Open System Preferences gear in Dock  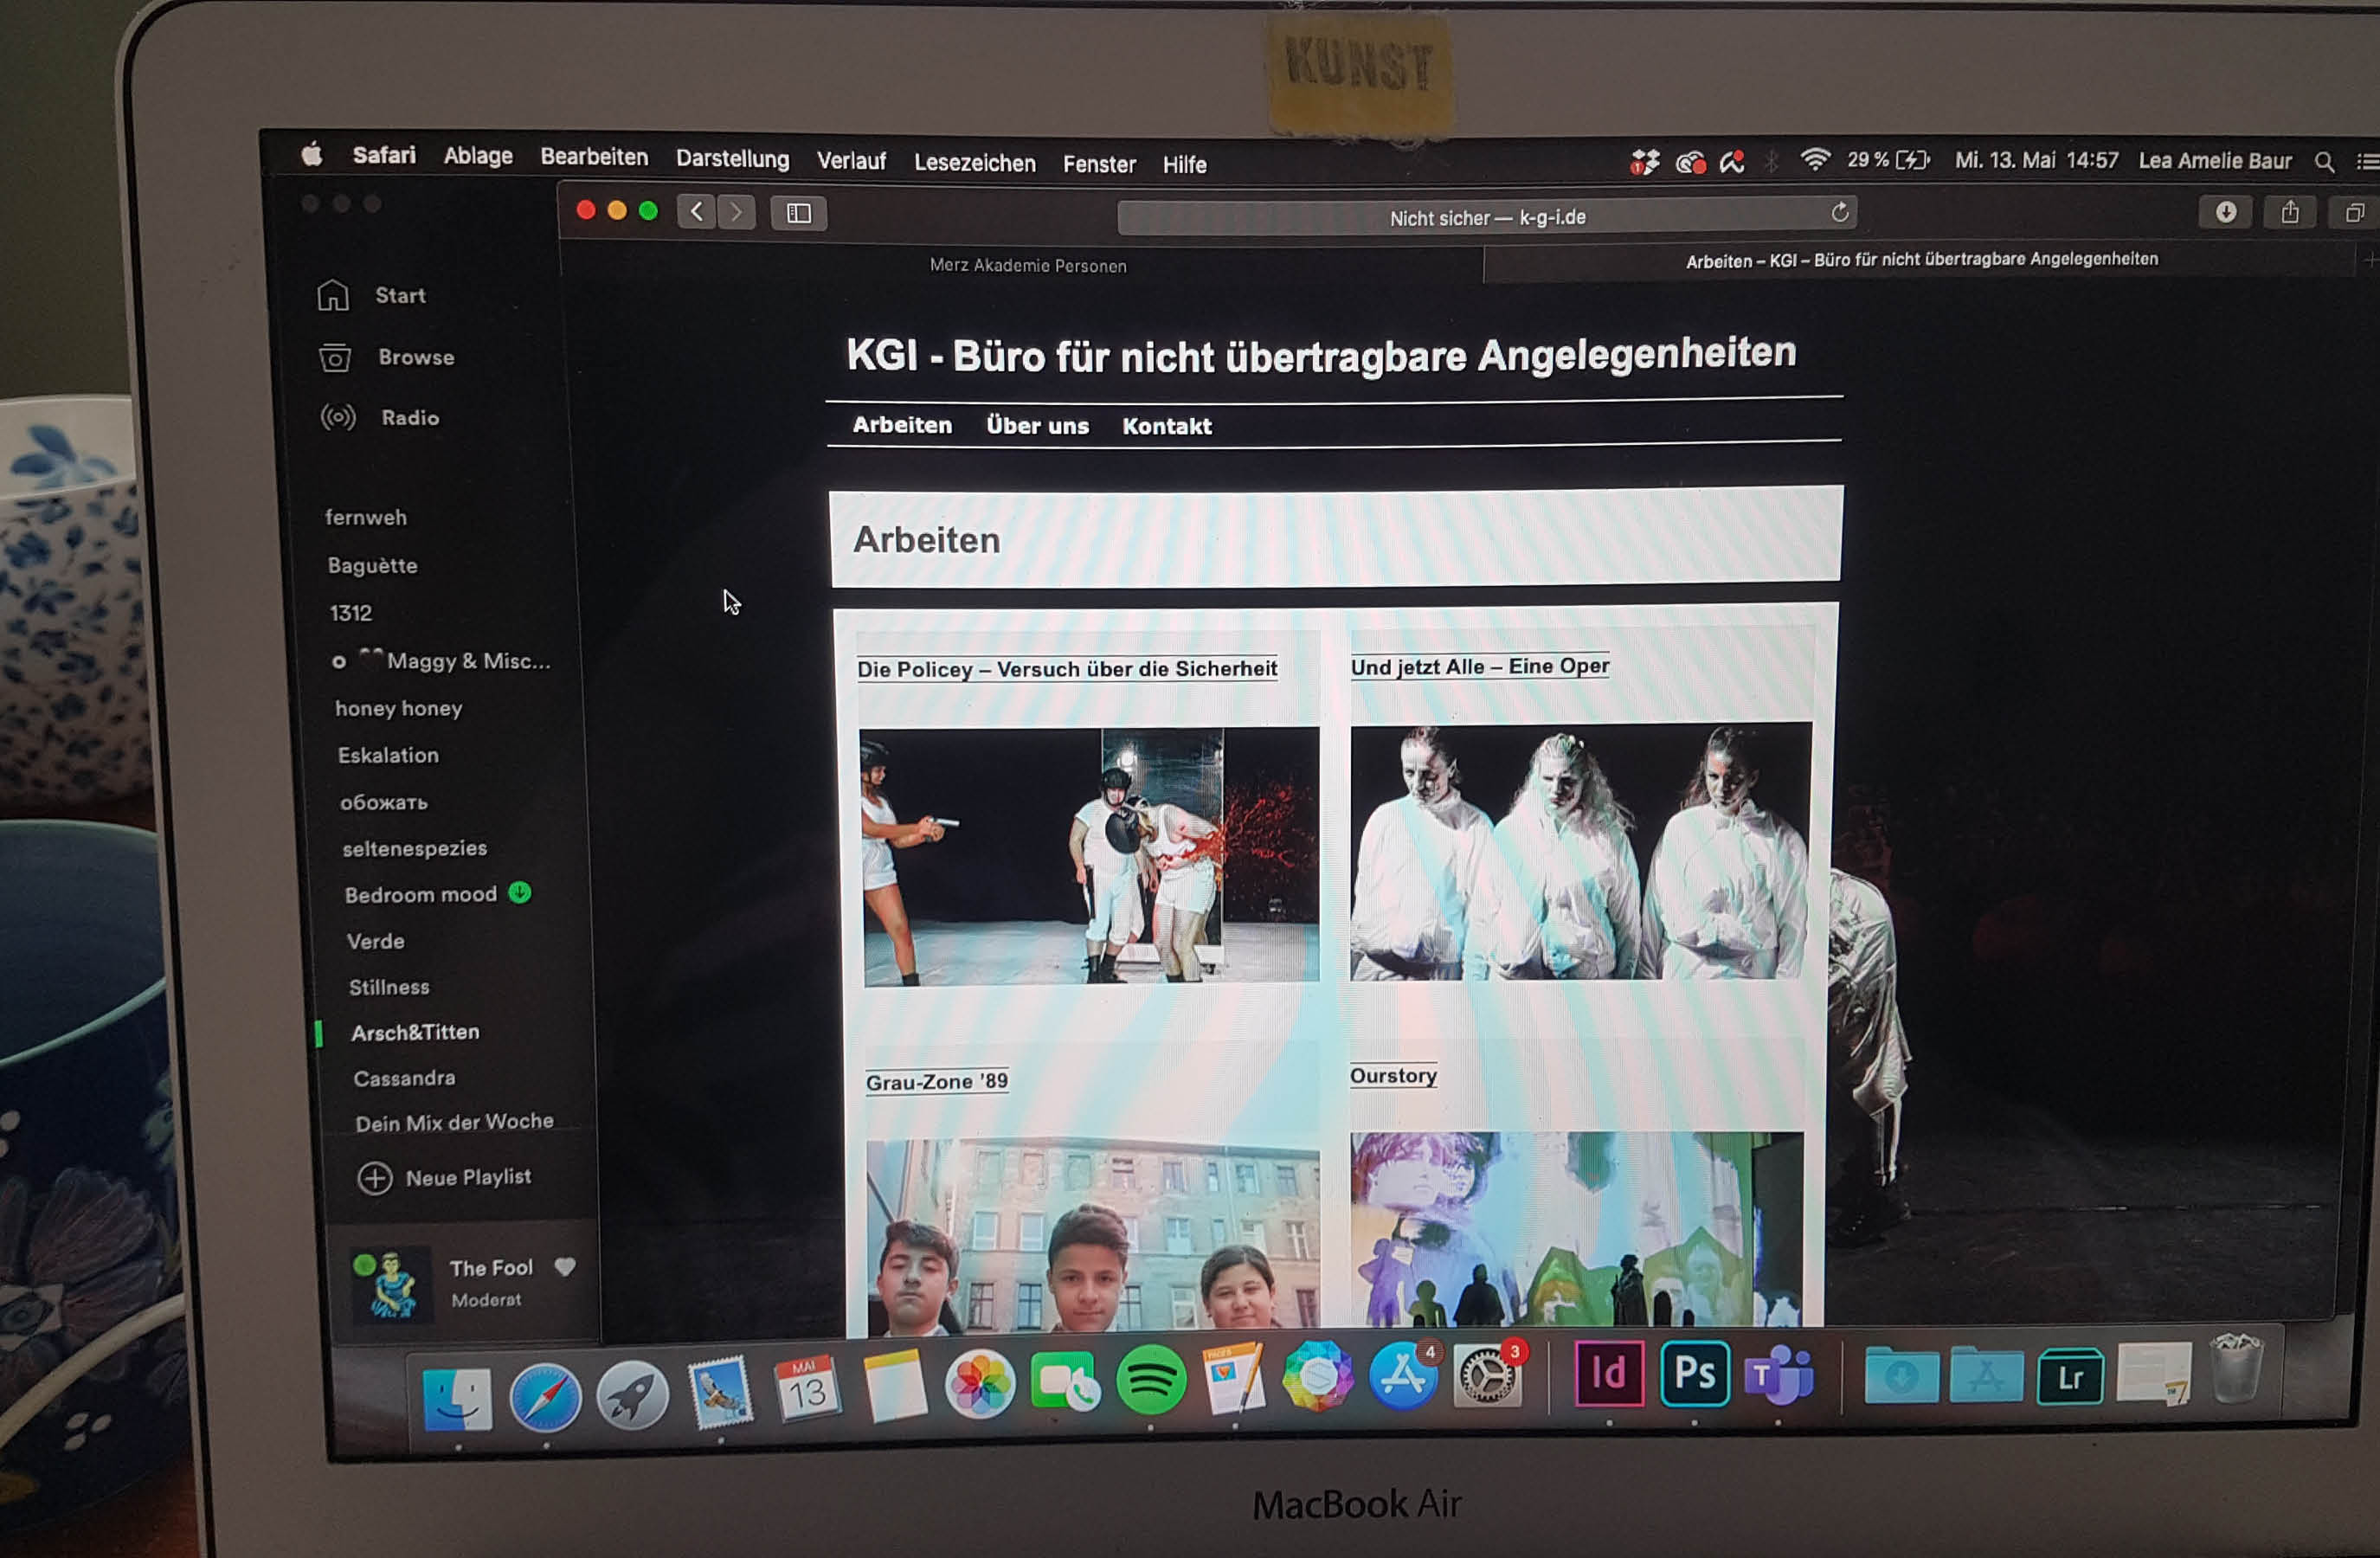click(1487, 1374)
